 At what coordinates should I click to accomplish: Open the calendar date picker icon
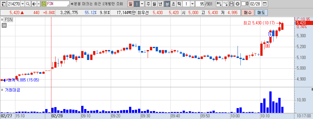coord(265,4)
